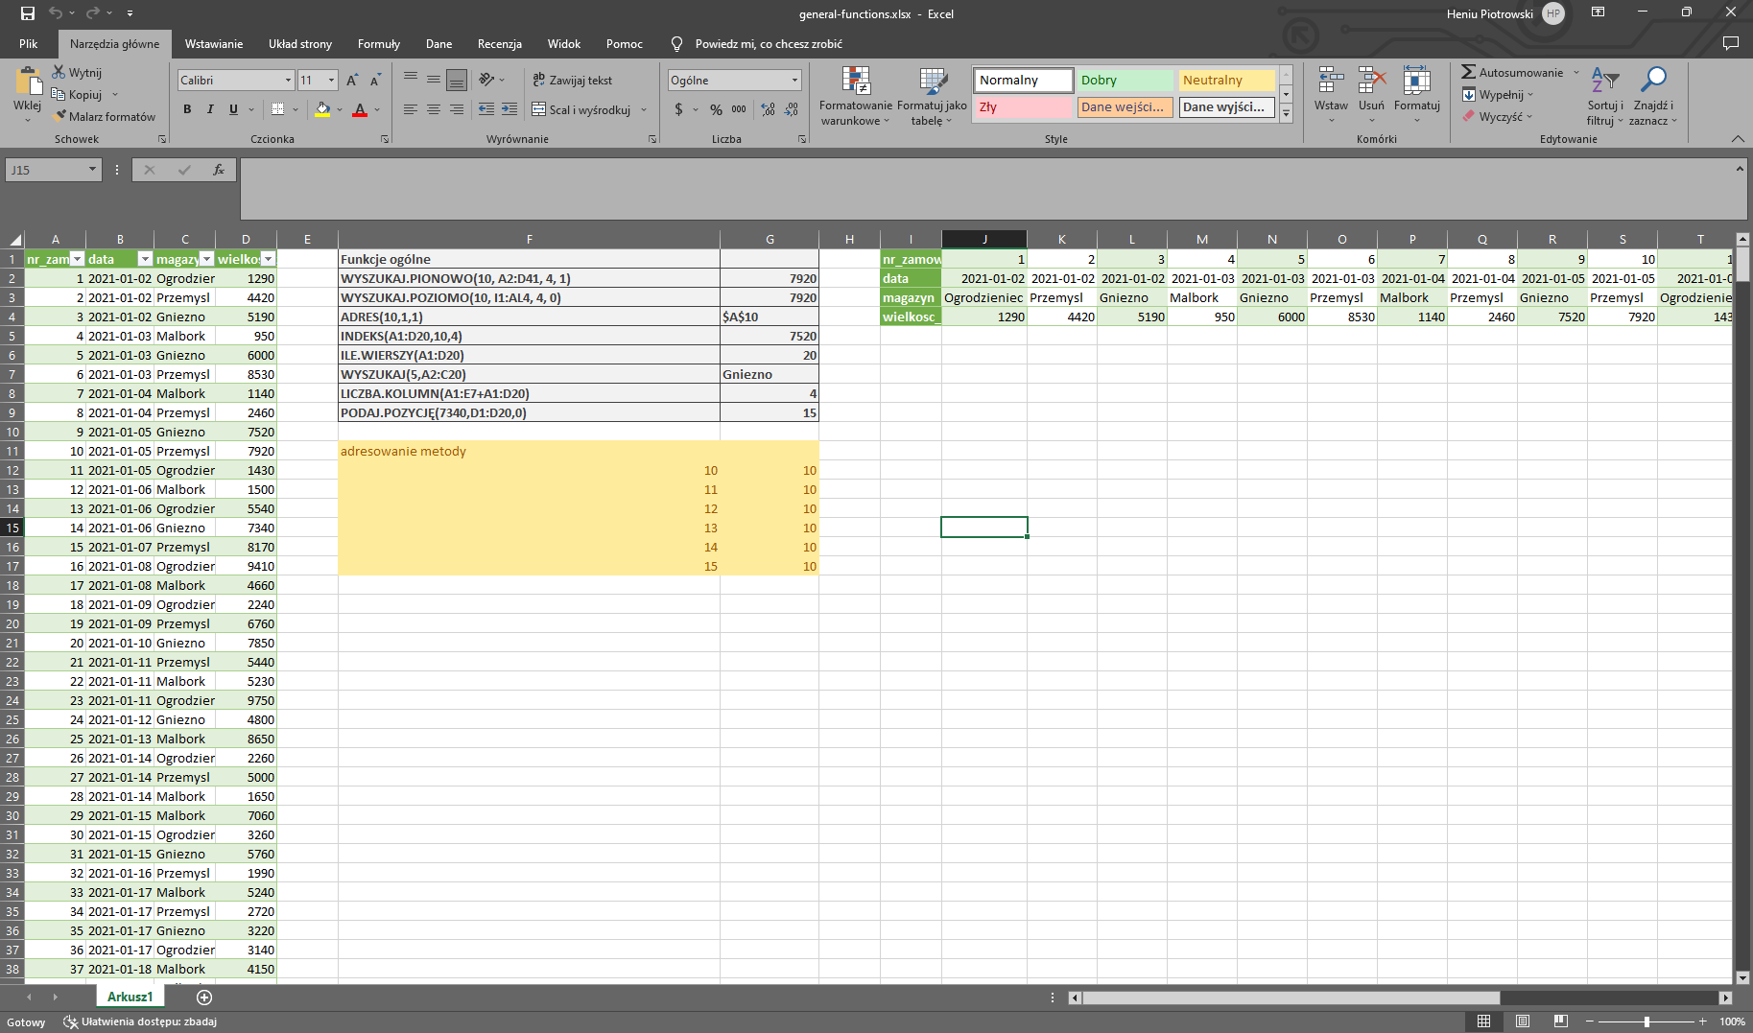This screenshot has height=1033, width=1753.
Task: Apply the Dobry cell style
Action: point(1125,81)
